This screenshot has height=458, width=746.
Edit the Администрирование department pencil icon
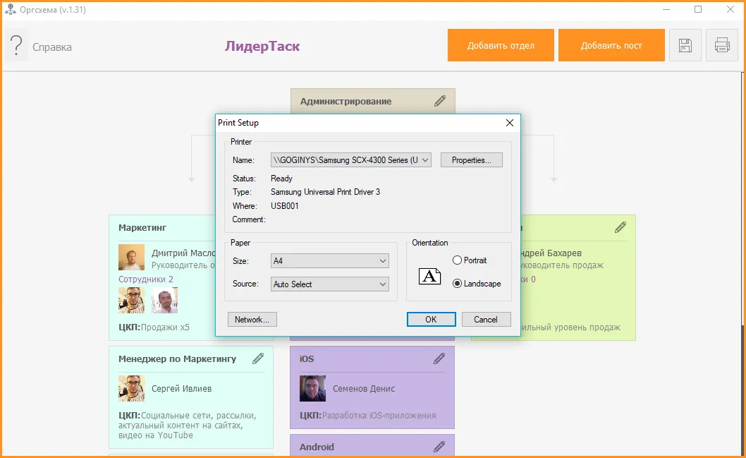(x=440, y=101)
